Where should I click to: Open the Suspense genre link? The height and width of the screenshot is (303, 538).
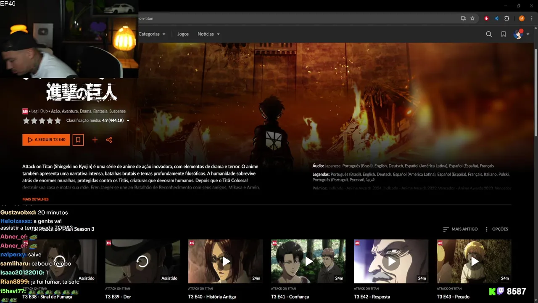pos(117,111)
